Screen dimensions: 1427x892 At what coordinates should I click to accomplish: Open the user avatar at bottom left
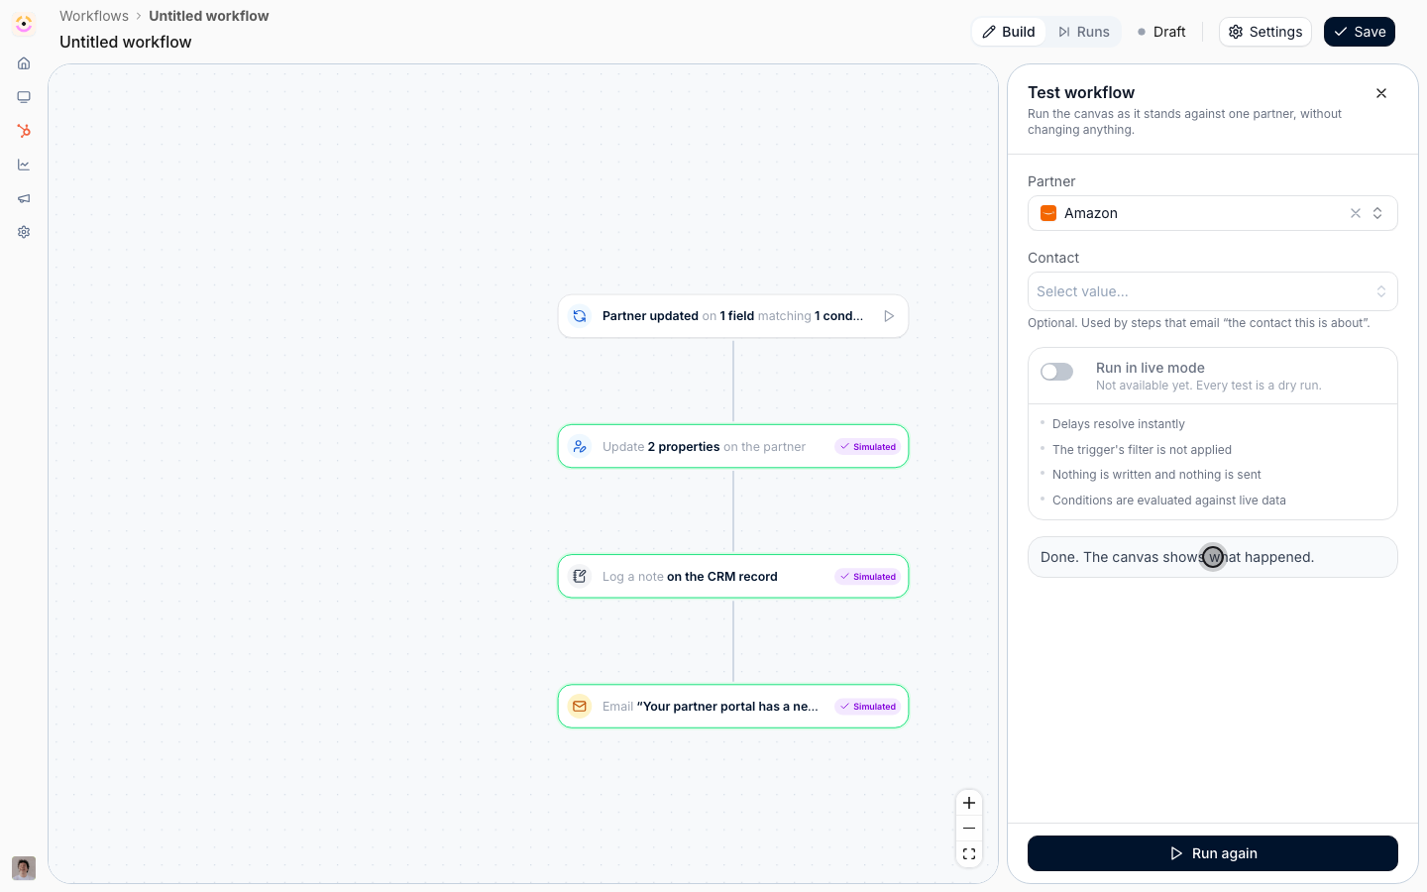click(24, 868)
